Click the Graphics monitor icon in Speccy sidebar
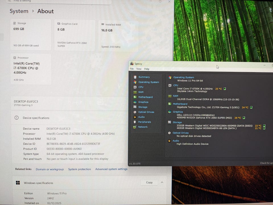The height and width of the screenshot is (205, 273). [135, 102]
